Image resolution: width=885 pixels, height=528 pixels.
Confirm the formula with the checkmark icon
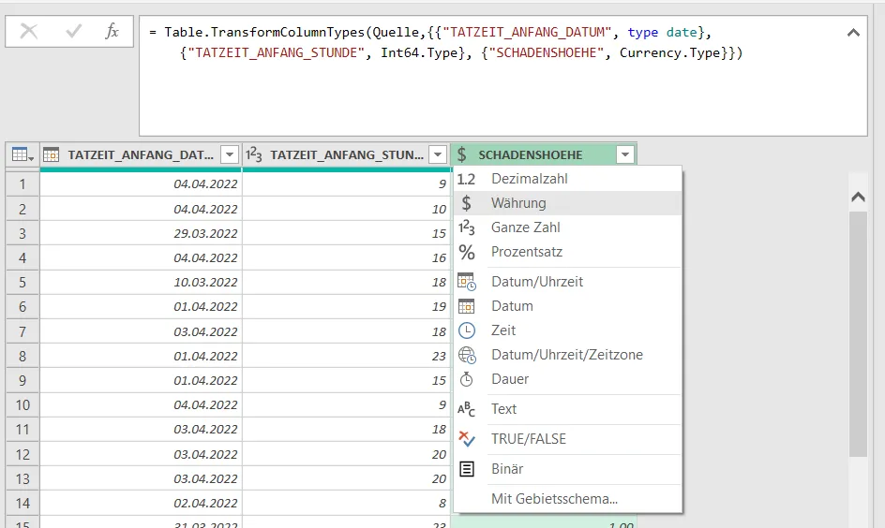coord(73,31)
